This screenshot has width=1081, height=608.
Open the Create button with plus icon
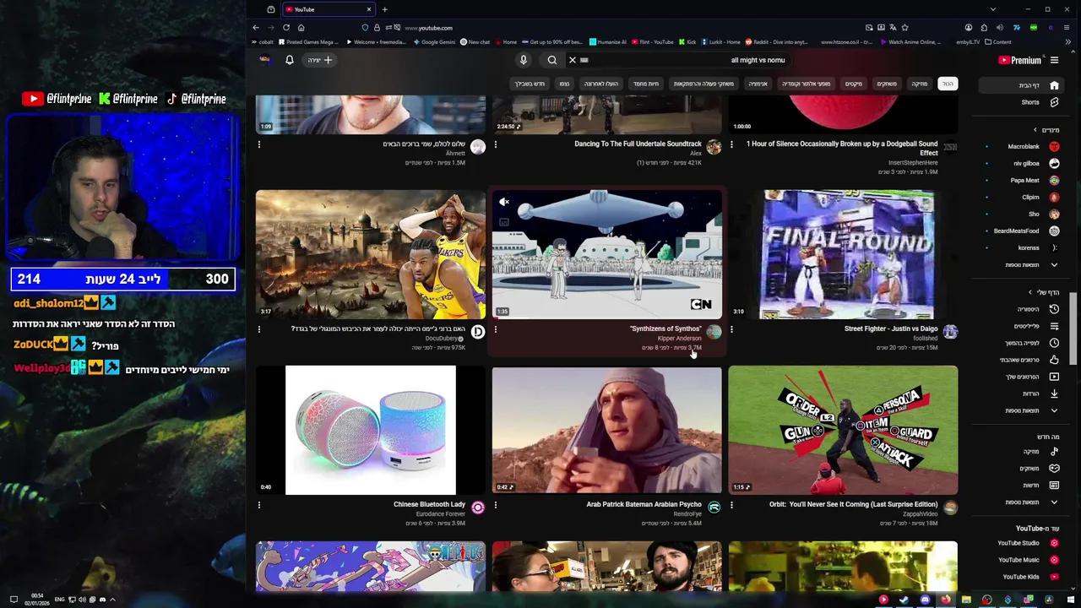320,60
